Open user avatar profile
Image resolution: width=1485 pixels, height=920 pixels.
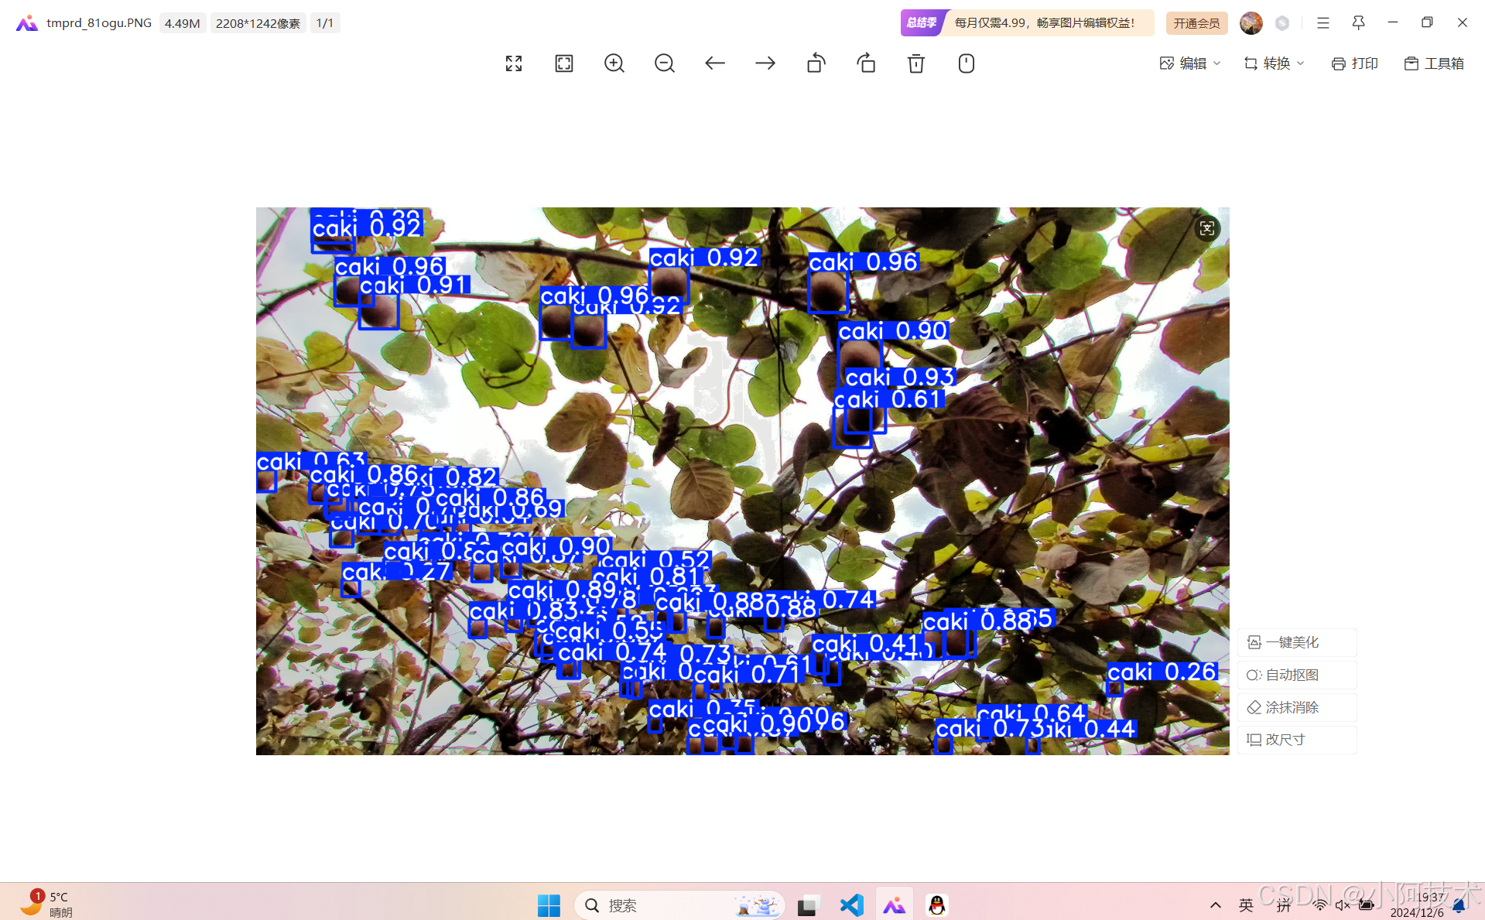pyautogui.click(x=1251, y=23)
